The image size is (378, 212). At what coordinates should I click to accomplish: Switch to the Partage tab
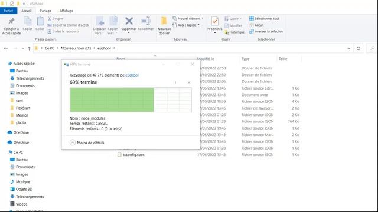pyautogui.click(x=45, y=11)
